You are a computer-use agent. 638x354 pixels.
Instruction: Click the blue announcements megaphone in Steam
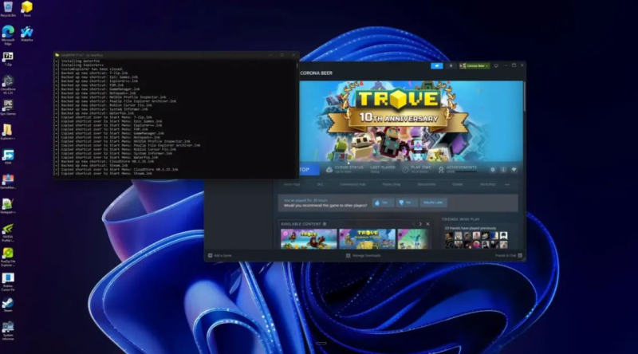[x=436, y=66]
